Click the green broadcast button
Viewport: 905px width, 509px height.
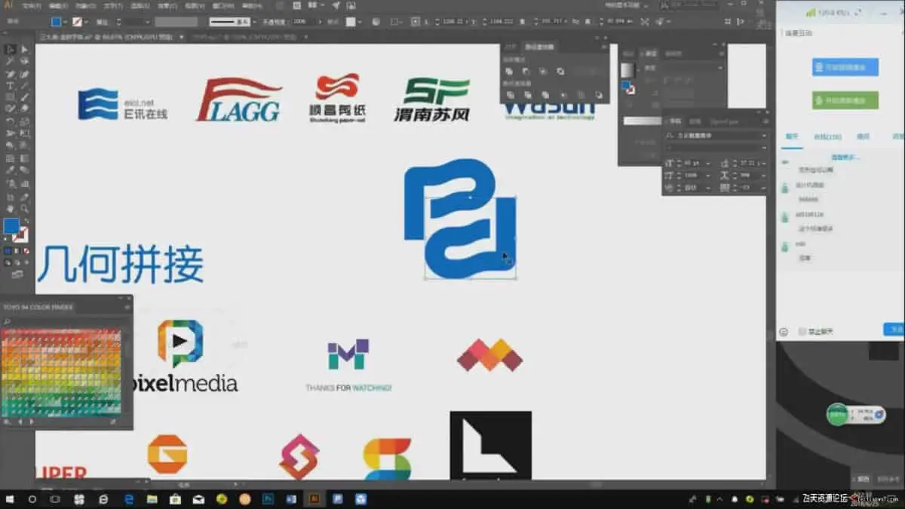[845, 100]
